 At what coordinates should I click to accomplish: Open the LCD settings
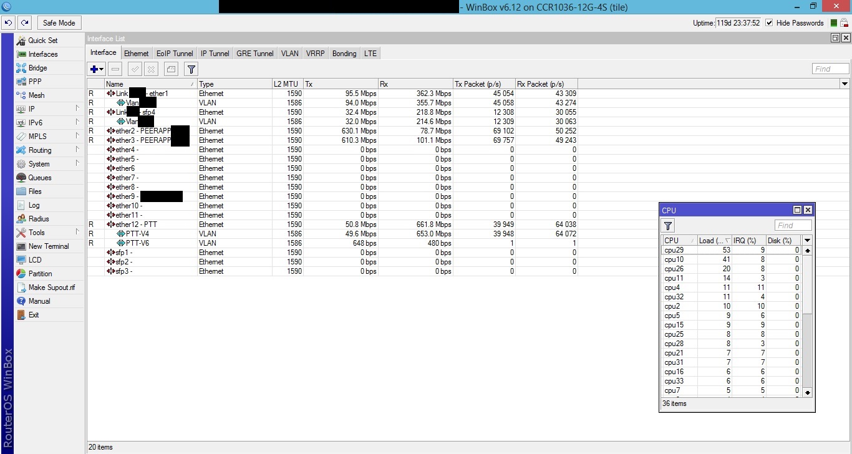tap(35, 260)
